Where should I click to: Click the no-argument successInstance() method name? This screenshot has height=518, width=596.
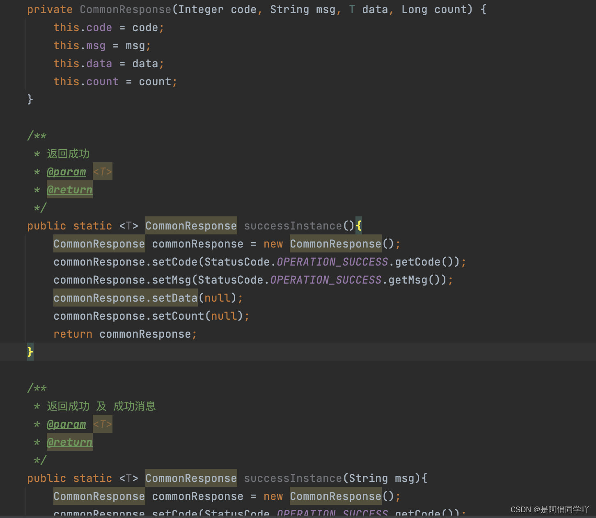tap(293, 226)
